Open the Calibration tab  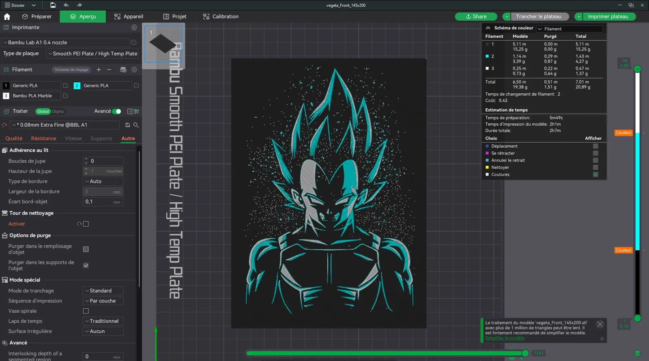[221, 17]
